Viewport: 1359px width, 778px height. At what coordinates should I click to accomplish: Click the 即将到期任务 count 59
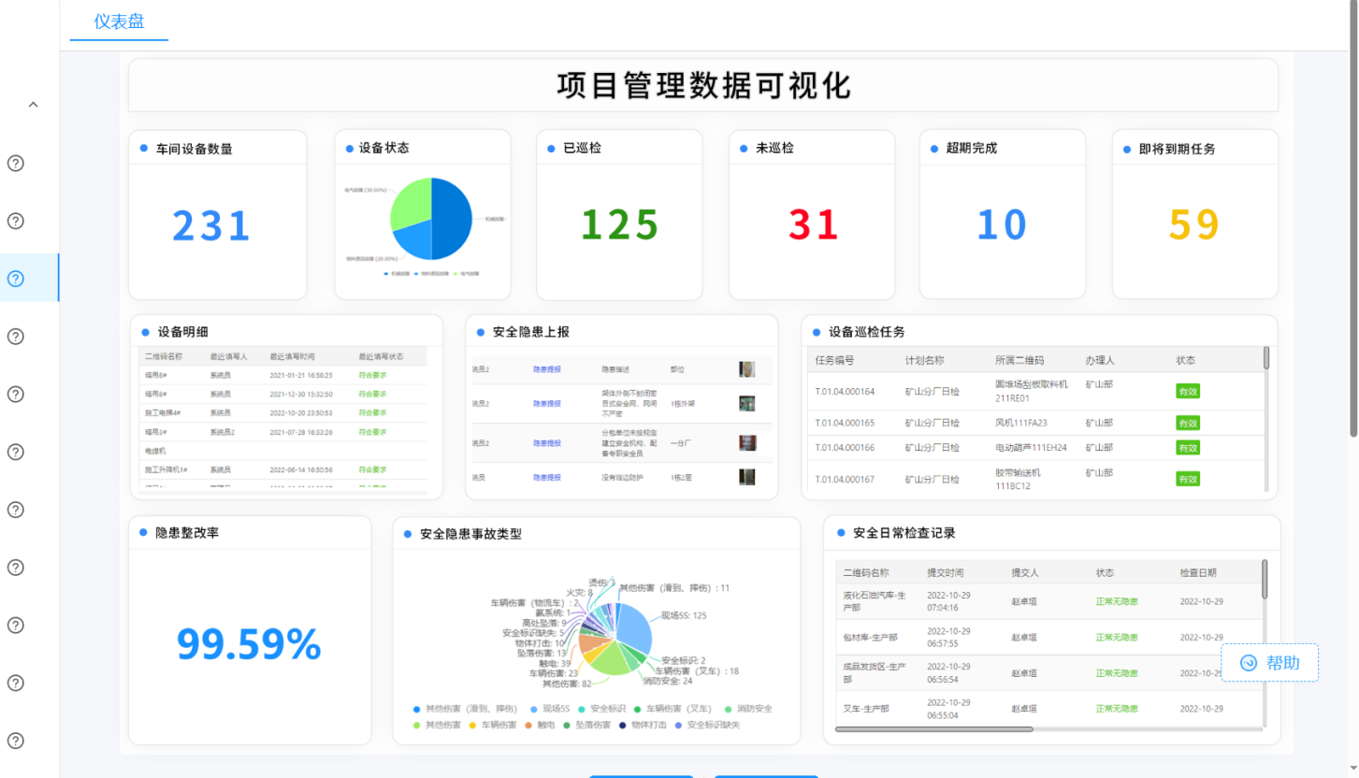1194,224
